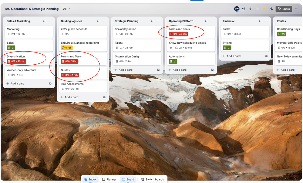Open the Tasks card in Financial

[x=245, y=32]
